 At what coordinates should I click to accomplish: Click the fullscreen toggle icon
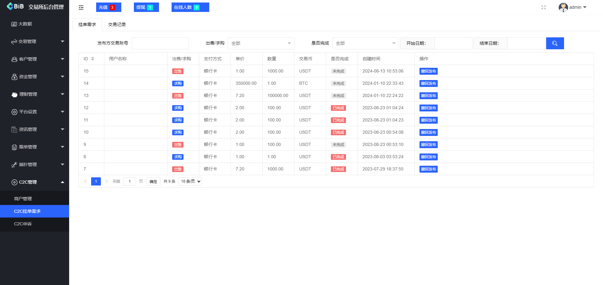tap(544, 8)
